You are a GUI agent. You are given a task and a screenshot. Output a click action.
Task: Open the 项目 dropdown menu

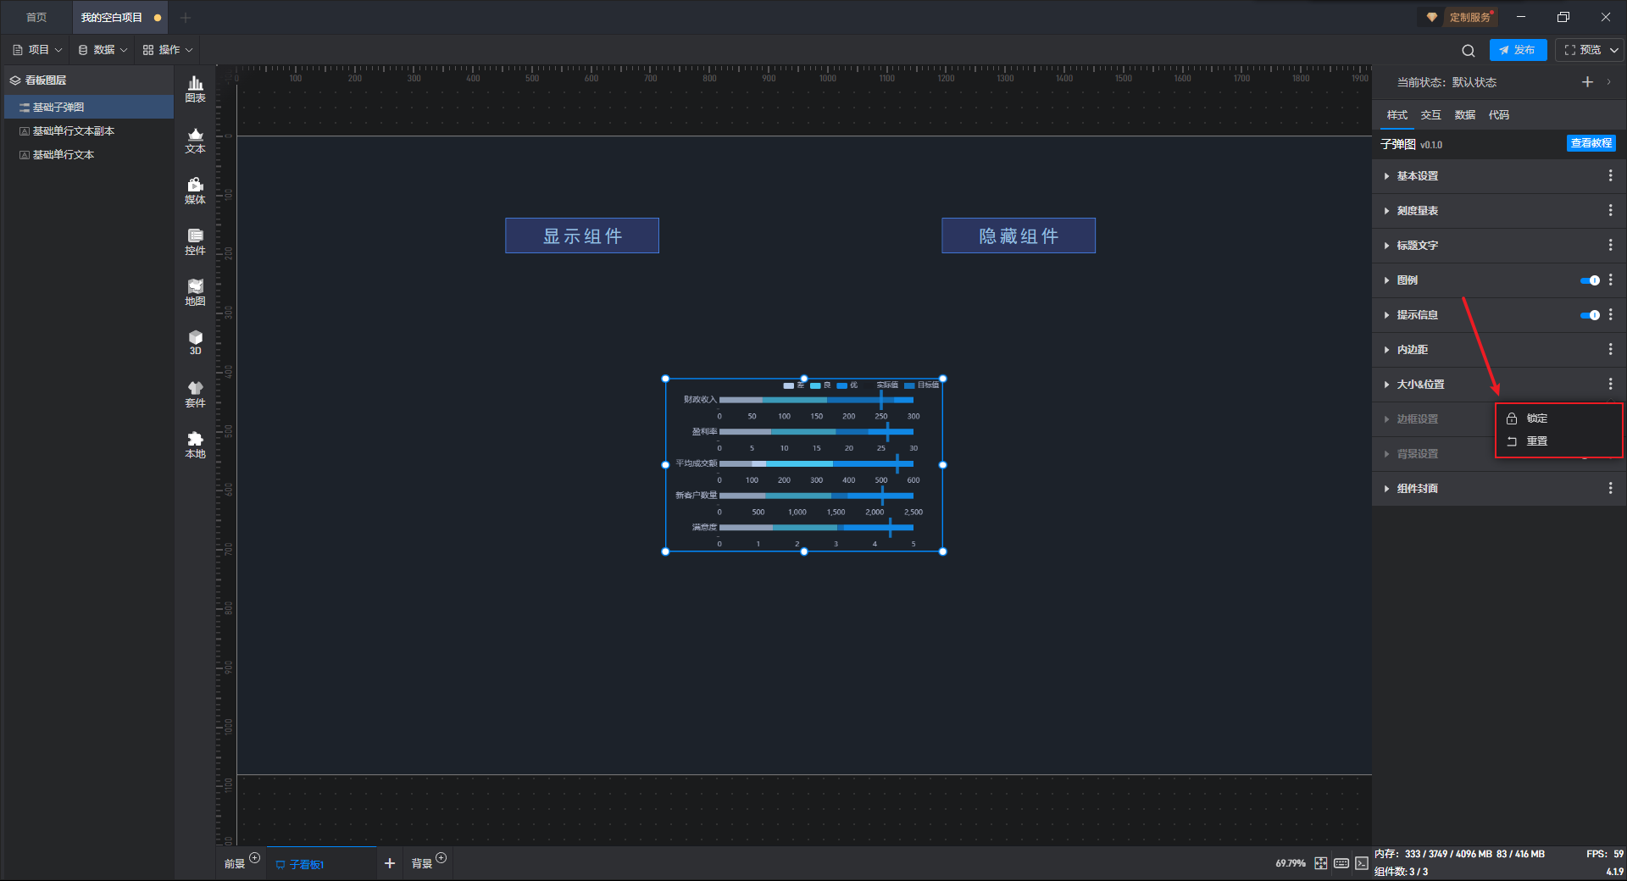[37, 50]
